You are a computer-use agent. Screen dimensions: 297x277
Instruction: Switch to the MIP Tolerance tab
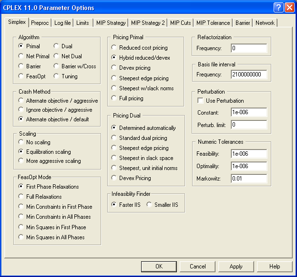coord(213,23)
